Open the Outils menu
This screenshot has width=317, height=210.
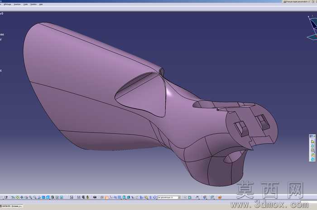pos(25,4)
